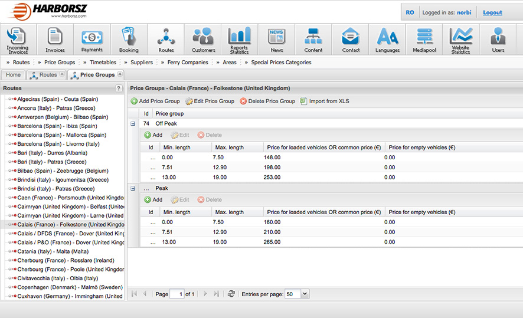Open the Booking module
Image resolution: width=523 pixels, height=318 pixels.
[129, 40]
